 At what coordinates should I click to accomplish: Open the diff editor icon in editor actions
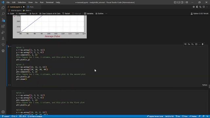click(x=200, y=7)
